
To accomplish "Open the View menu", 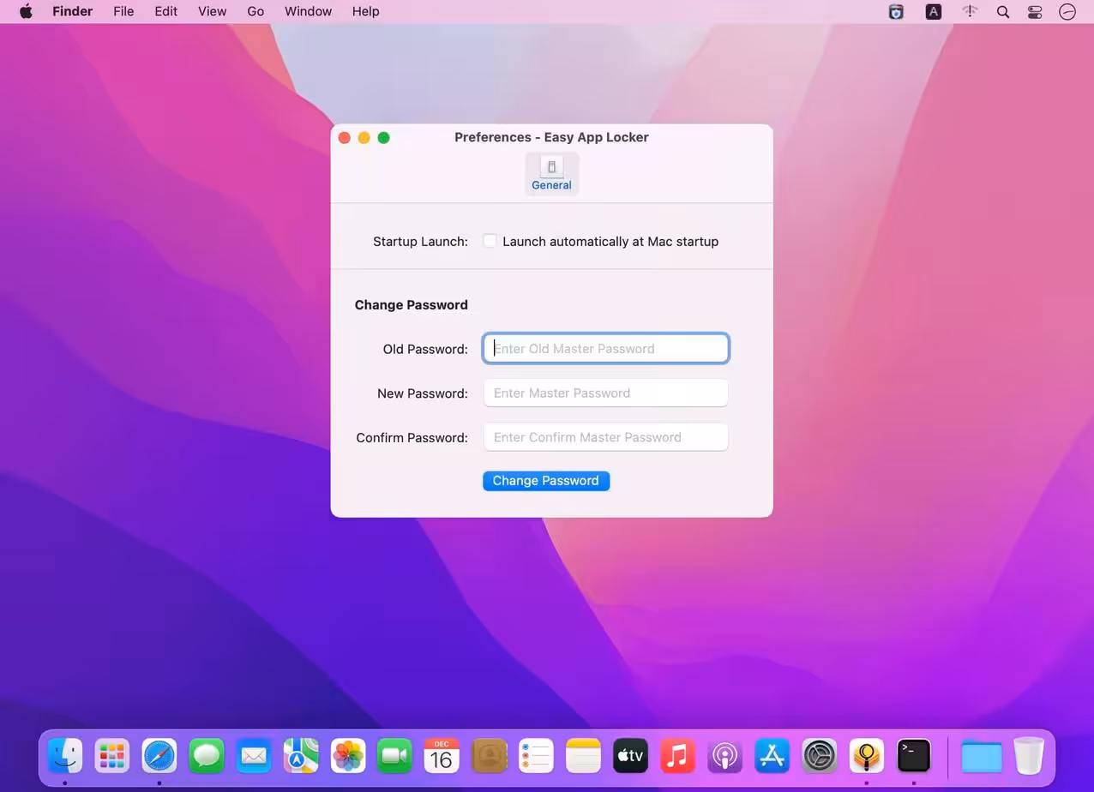I will [212, 11].
